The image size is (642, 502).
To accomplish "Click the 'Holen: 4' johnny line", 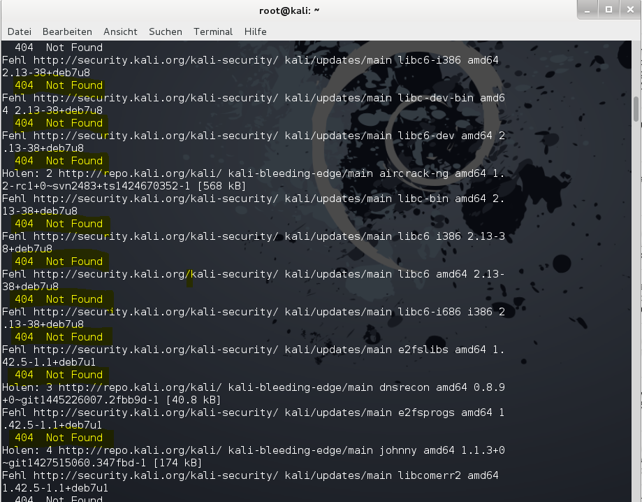I will point(254,450).
